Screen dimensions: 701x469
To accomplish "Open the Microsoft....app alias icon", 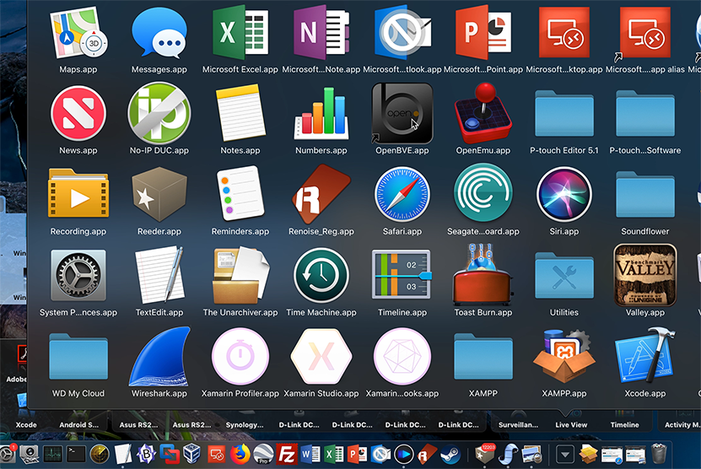I will tap(644, 32).
